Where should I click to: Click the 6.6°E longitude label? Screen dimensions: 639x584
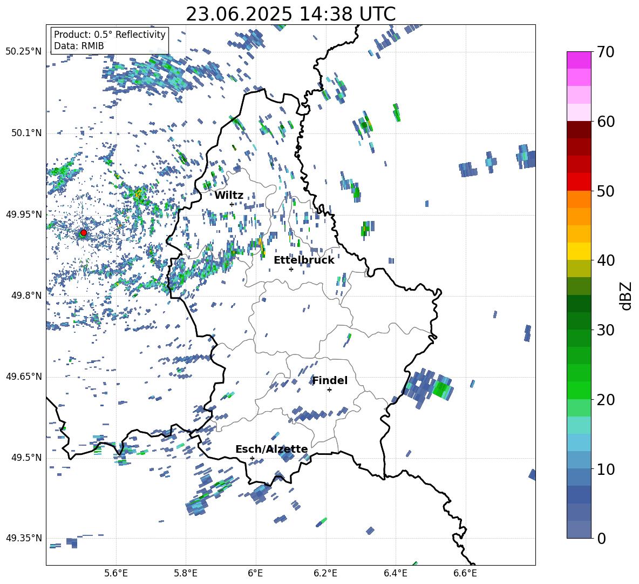coord(465,573)
